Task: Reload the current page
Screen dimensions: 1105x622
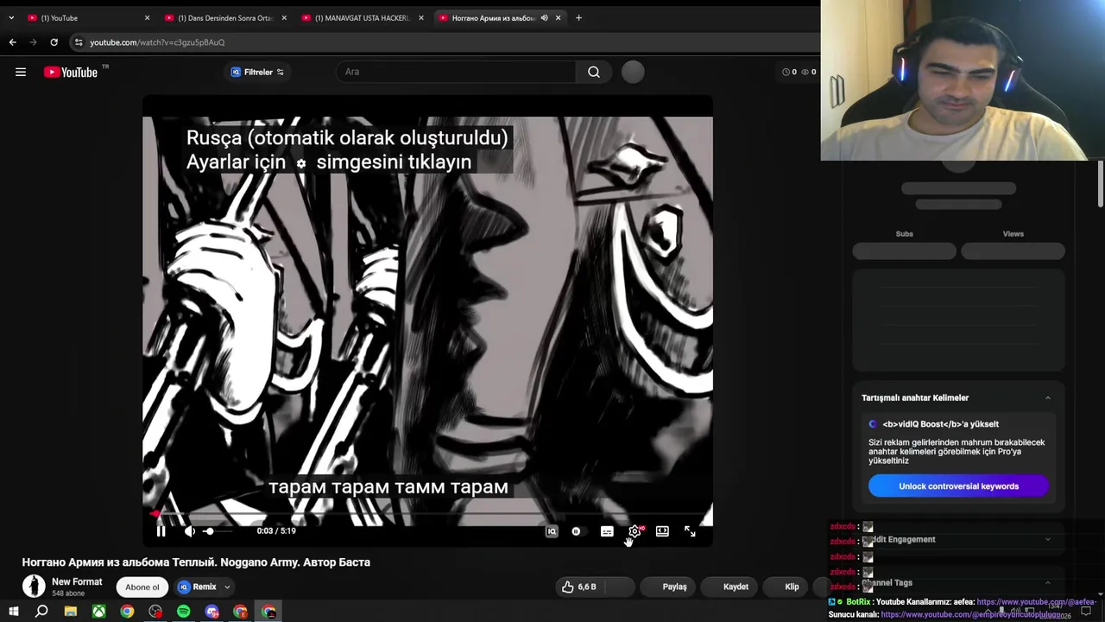Action: [54, 42]
